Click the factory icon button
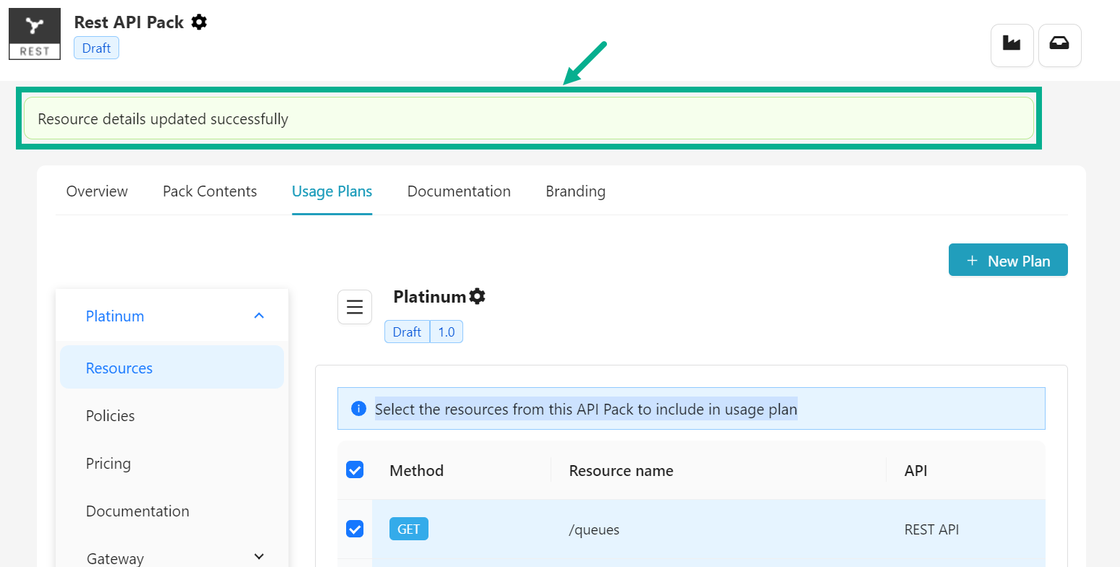 pyautogui.click(x=1012, y=45)
